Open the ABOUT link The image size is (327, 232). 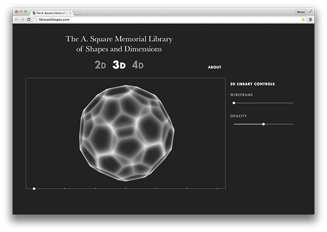click(x=214, y=67)
